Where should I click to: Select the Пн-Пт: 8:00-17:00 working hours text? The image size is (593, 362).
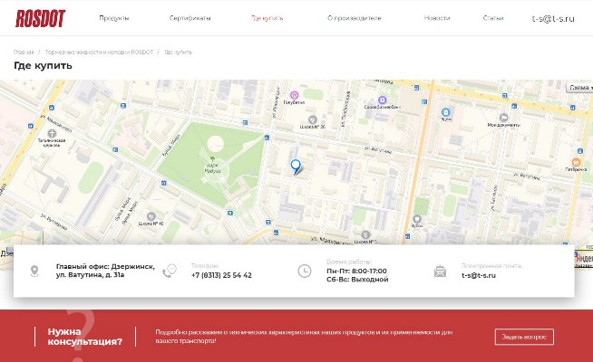[356, 271]
